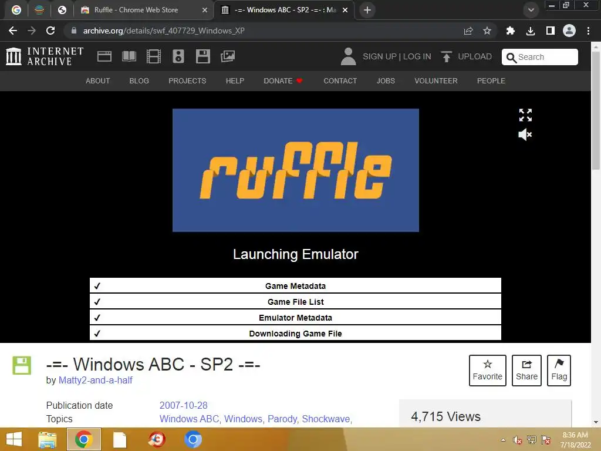This screenshot has height=451, width=601.
Task: Switch to the globe icon pinned tab
Action: click(x=62, y=10)
